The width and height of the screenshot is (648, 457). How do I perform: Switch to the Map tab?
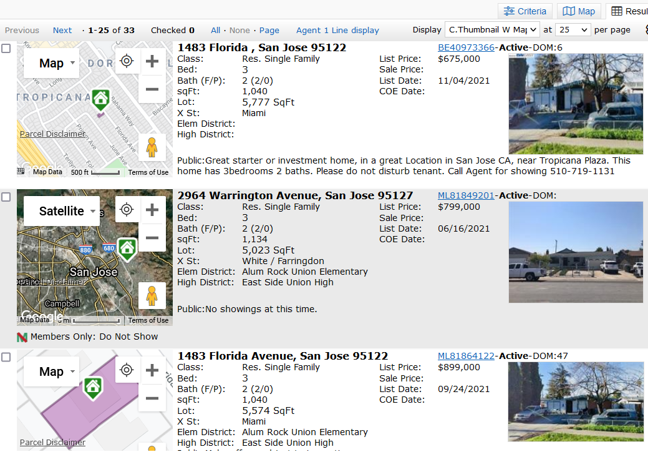pyautogui.click(x=579, y=11)
